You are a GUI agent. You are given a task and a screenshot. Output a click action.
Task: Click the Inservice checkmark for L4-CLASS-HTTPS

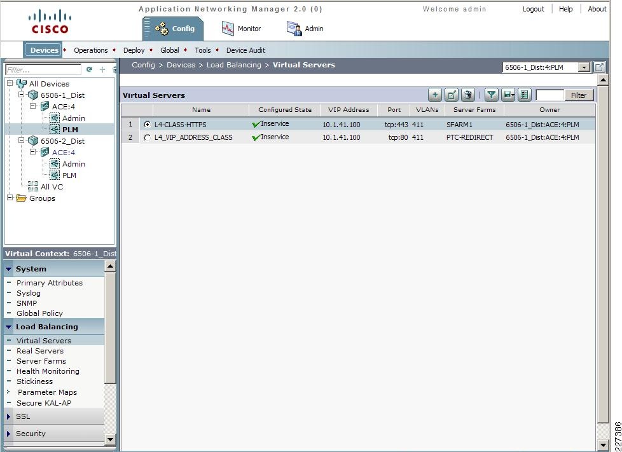[x=256, y=125]
